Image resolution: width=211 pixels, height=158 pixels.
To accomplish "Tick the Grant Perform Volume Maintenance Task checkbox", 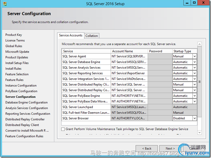I will click(63, 129).
